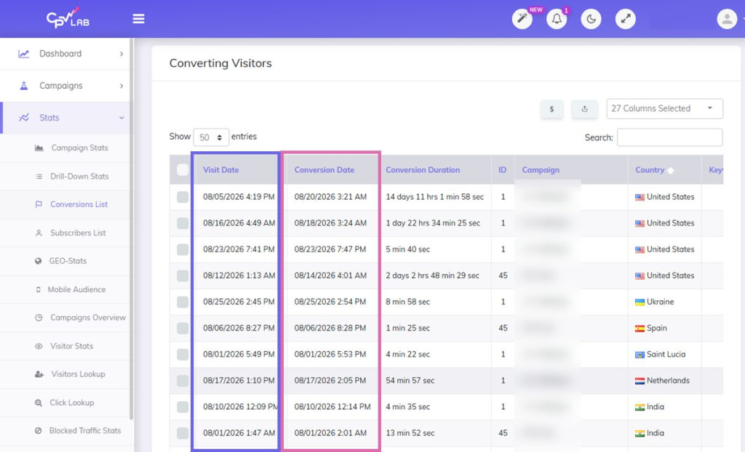The image size is (745, 452).
Task: Click the Mobile Audience phone icon
Action: pos(38,289)
